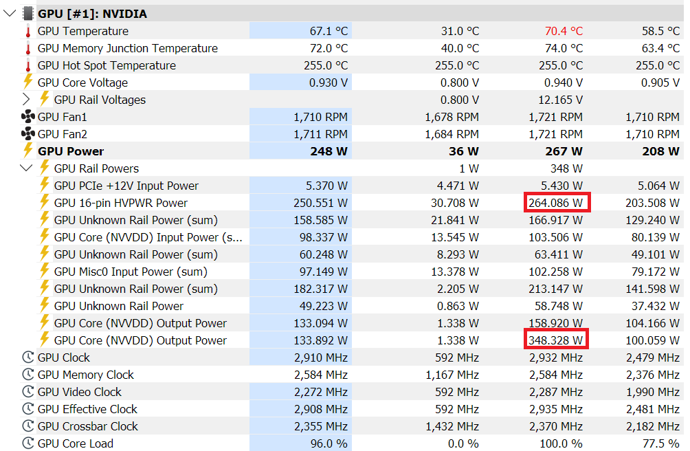Click the lightning icon for GPU Misc0 Input Power

click(44, 270)
